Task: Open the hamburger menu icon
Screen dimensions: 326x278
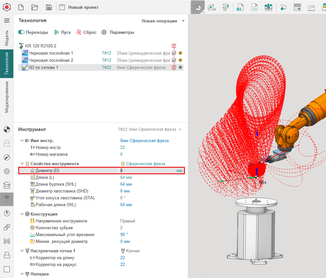Action: (7, 20)
